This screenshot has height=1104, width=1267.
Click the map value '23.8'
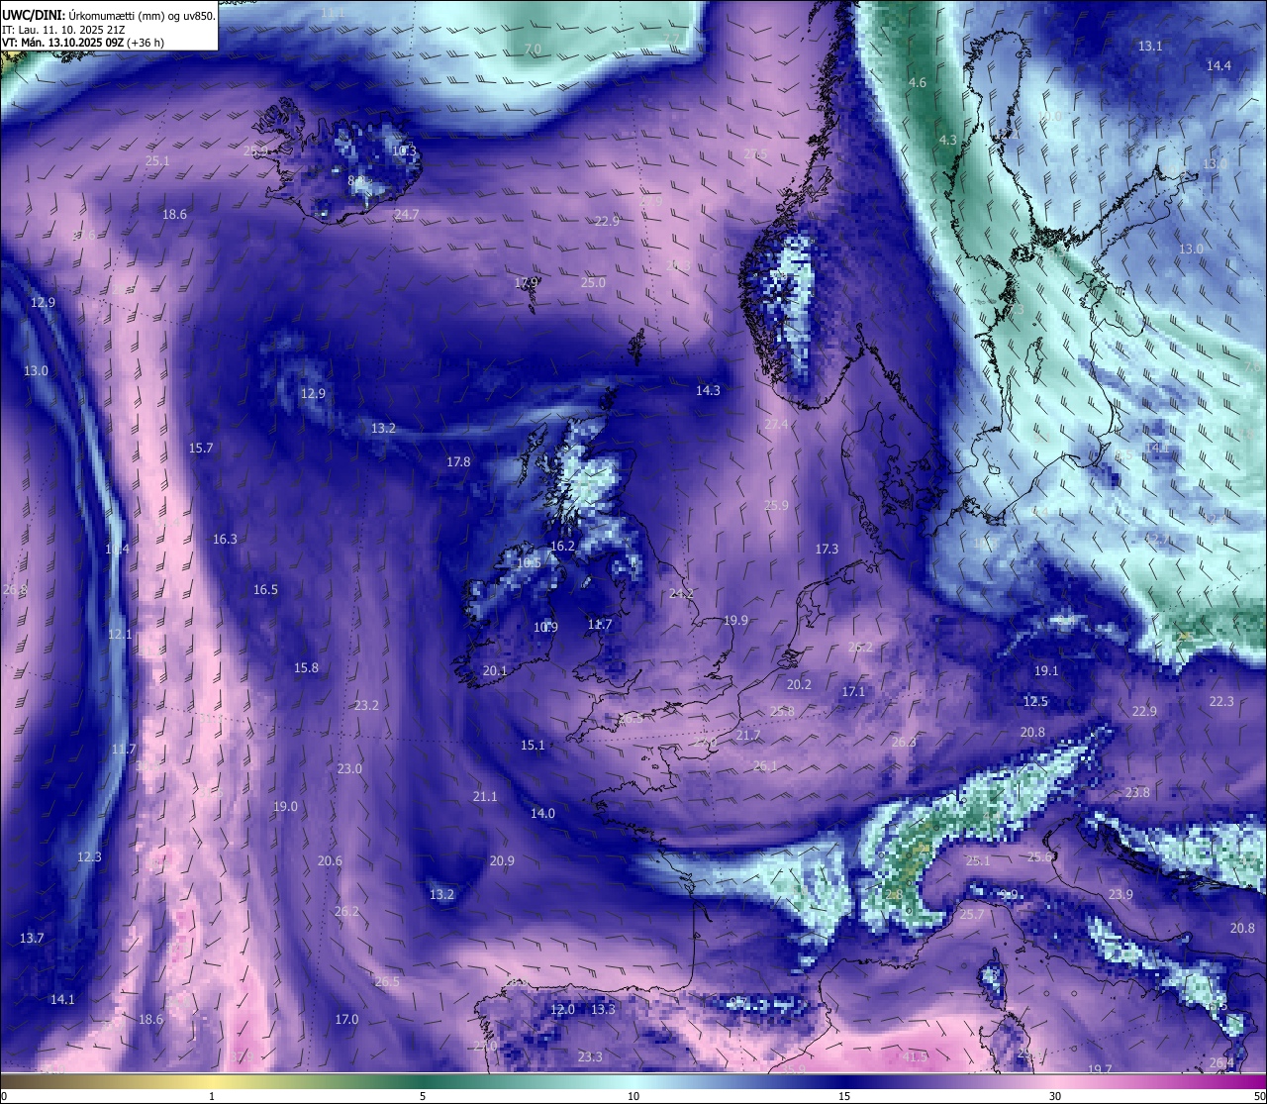tap(1137, 792)
